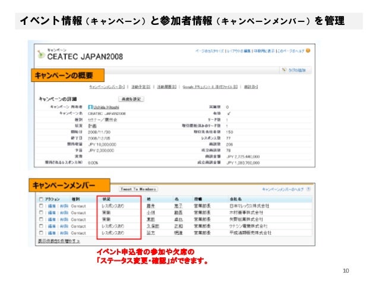The height and width of the screenshot is (284, 379).
Task: Check the box for the 藤井 row
Action: tap(41, 206)
